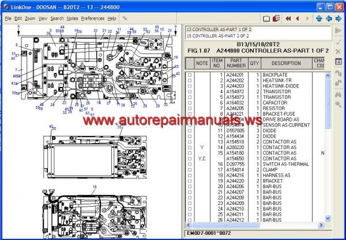346x240 pixels.
Task: Click the blue right arrow
Action: click(x=339, y=19)
